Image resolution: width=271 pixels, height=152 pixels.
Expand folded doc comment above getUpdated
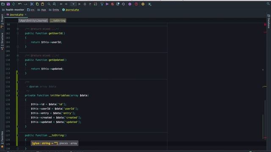(x=18, y=55)
